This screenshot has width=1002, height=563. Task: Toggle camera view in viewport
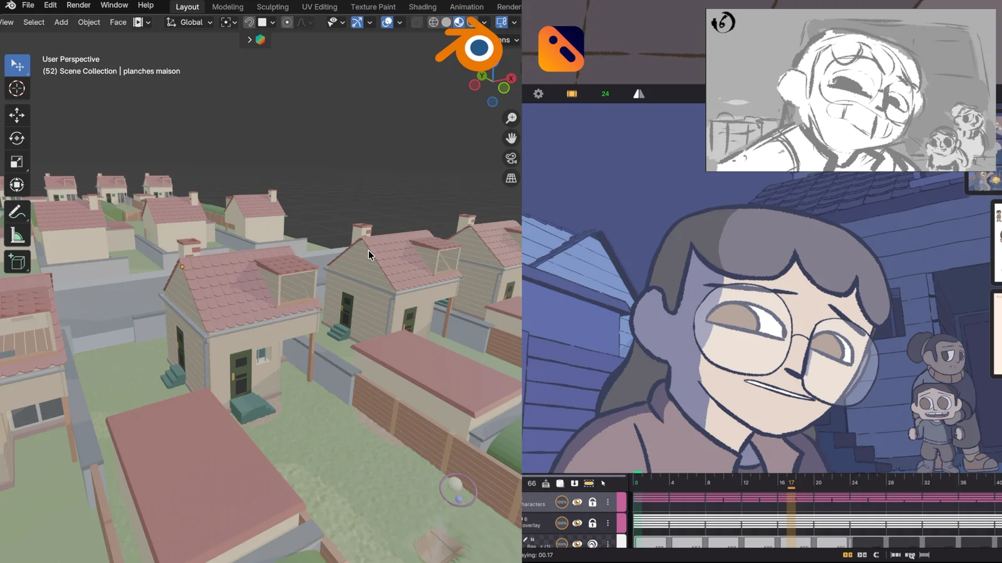coord(511,158)
